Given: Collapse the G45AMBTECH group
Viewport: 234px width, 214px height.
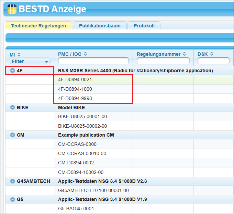Looking at the screenshot, I should [12, 181].
